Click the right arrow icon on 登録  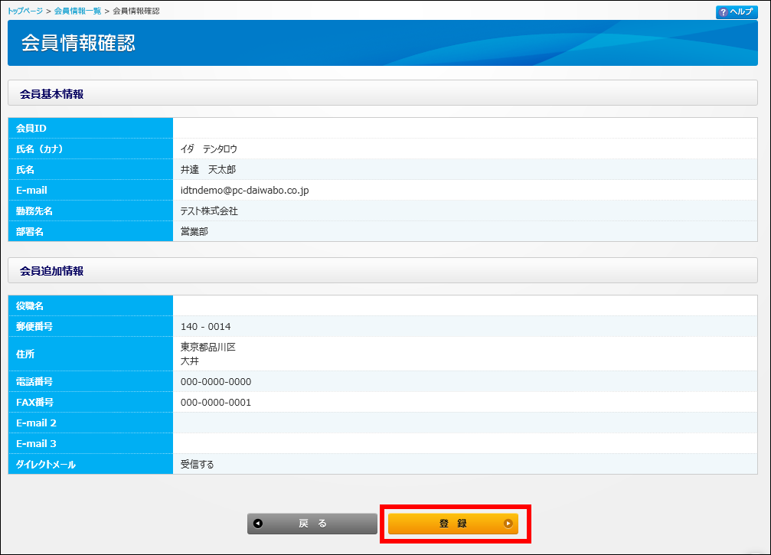click(508, 524)
